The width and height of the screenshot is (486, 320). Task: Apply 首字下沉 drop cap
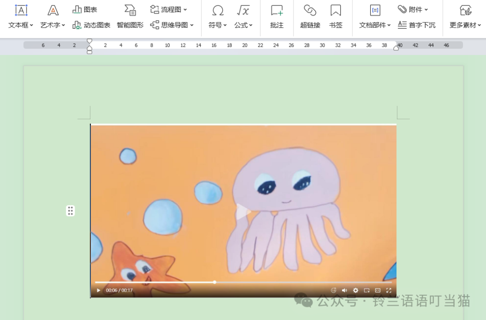[417, 25]
